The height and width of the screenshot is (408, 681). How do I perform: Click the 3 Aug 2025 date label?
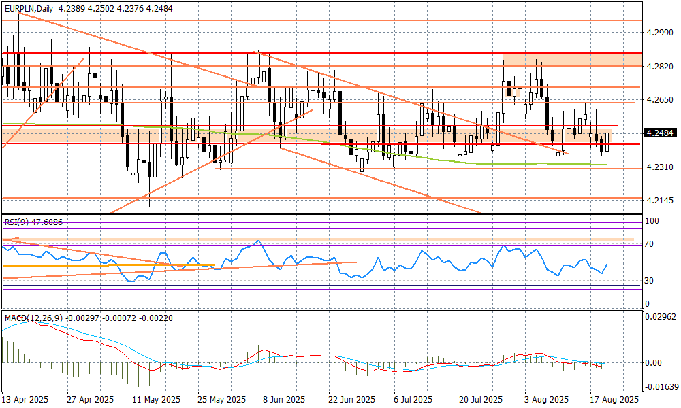point(546,399)
